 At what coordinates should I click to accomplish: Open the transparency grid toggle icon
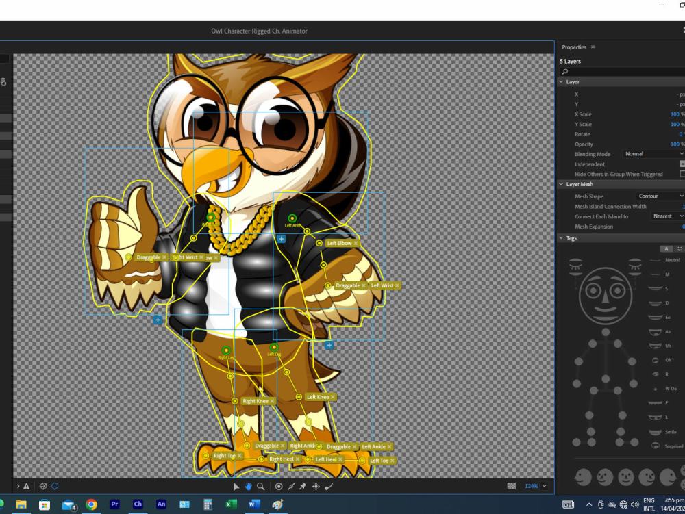tap(512, 485)
